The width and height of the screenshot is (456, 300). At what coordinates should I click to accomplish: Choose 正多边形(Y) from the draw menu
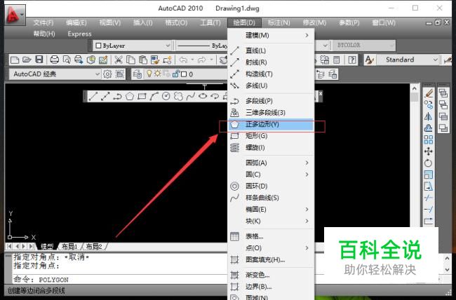pos(271,125)
